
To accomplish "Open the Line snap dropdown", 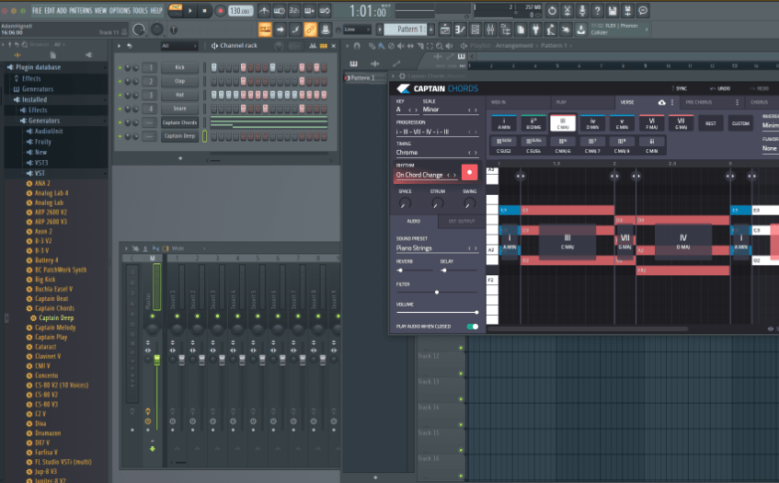I will point(357,29).
